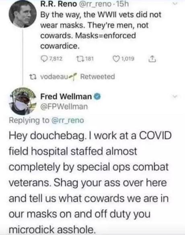Screen dimensions: 185x235
Task: Click @rr_reno in Replying to line
Action: [68, 121]
